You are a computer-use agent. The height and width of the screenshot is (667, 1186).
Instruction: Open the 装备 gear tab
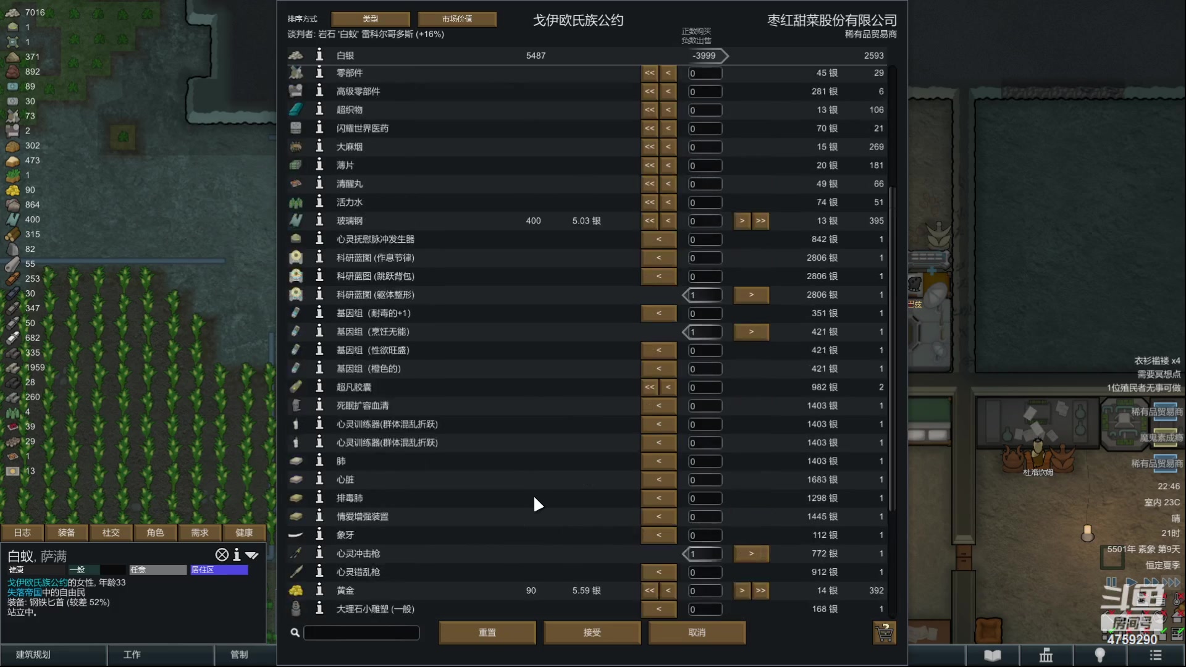tap(67, 532)
